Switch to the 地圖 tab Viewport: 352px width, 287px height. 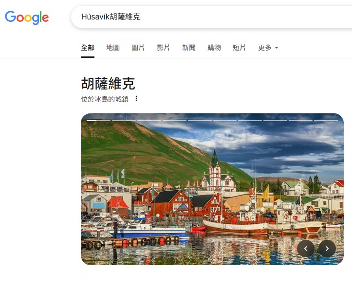[x=113, y=48]
